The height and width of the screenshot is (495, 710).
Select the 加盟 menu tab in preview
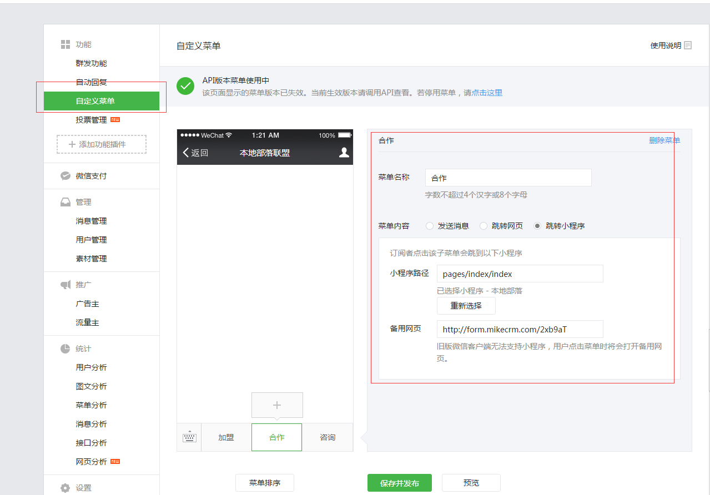[226, 437]
